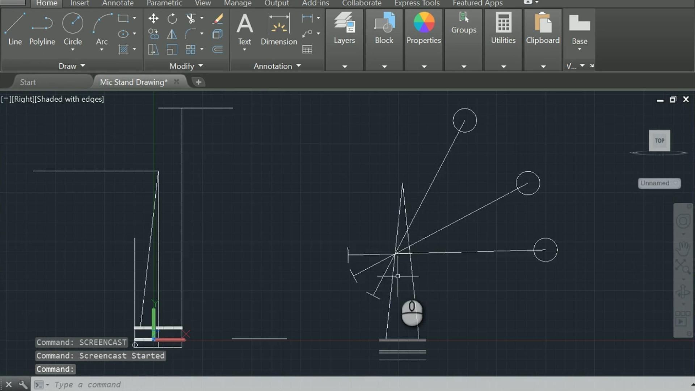Image resolution: width=695 pixels, height=391 pixels.
Task: Select the Line drawing tool
Action: [x=15, y=29]
